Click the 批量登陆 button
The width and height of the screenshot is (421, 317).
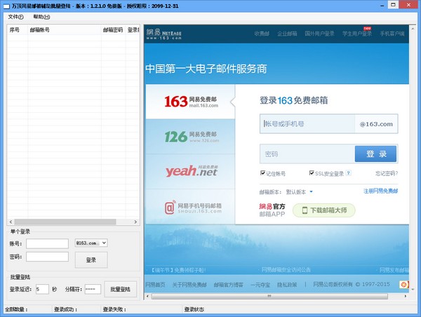point(120,289)
